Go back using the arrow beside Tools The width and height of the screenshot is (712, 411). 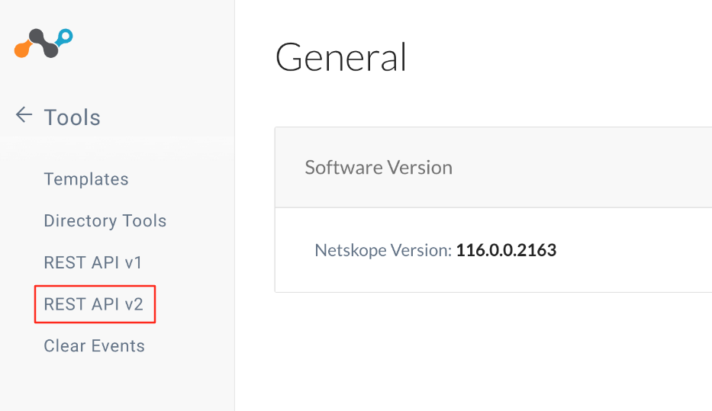[24, 115]
